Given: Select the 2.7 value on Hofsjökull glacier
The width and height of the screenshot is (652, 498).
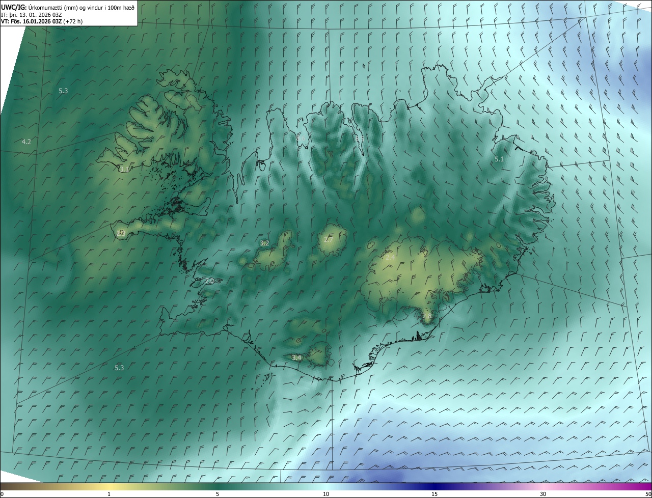Looking at the screenshot, I should point(329,239).
